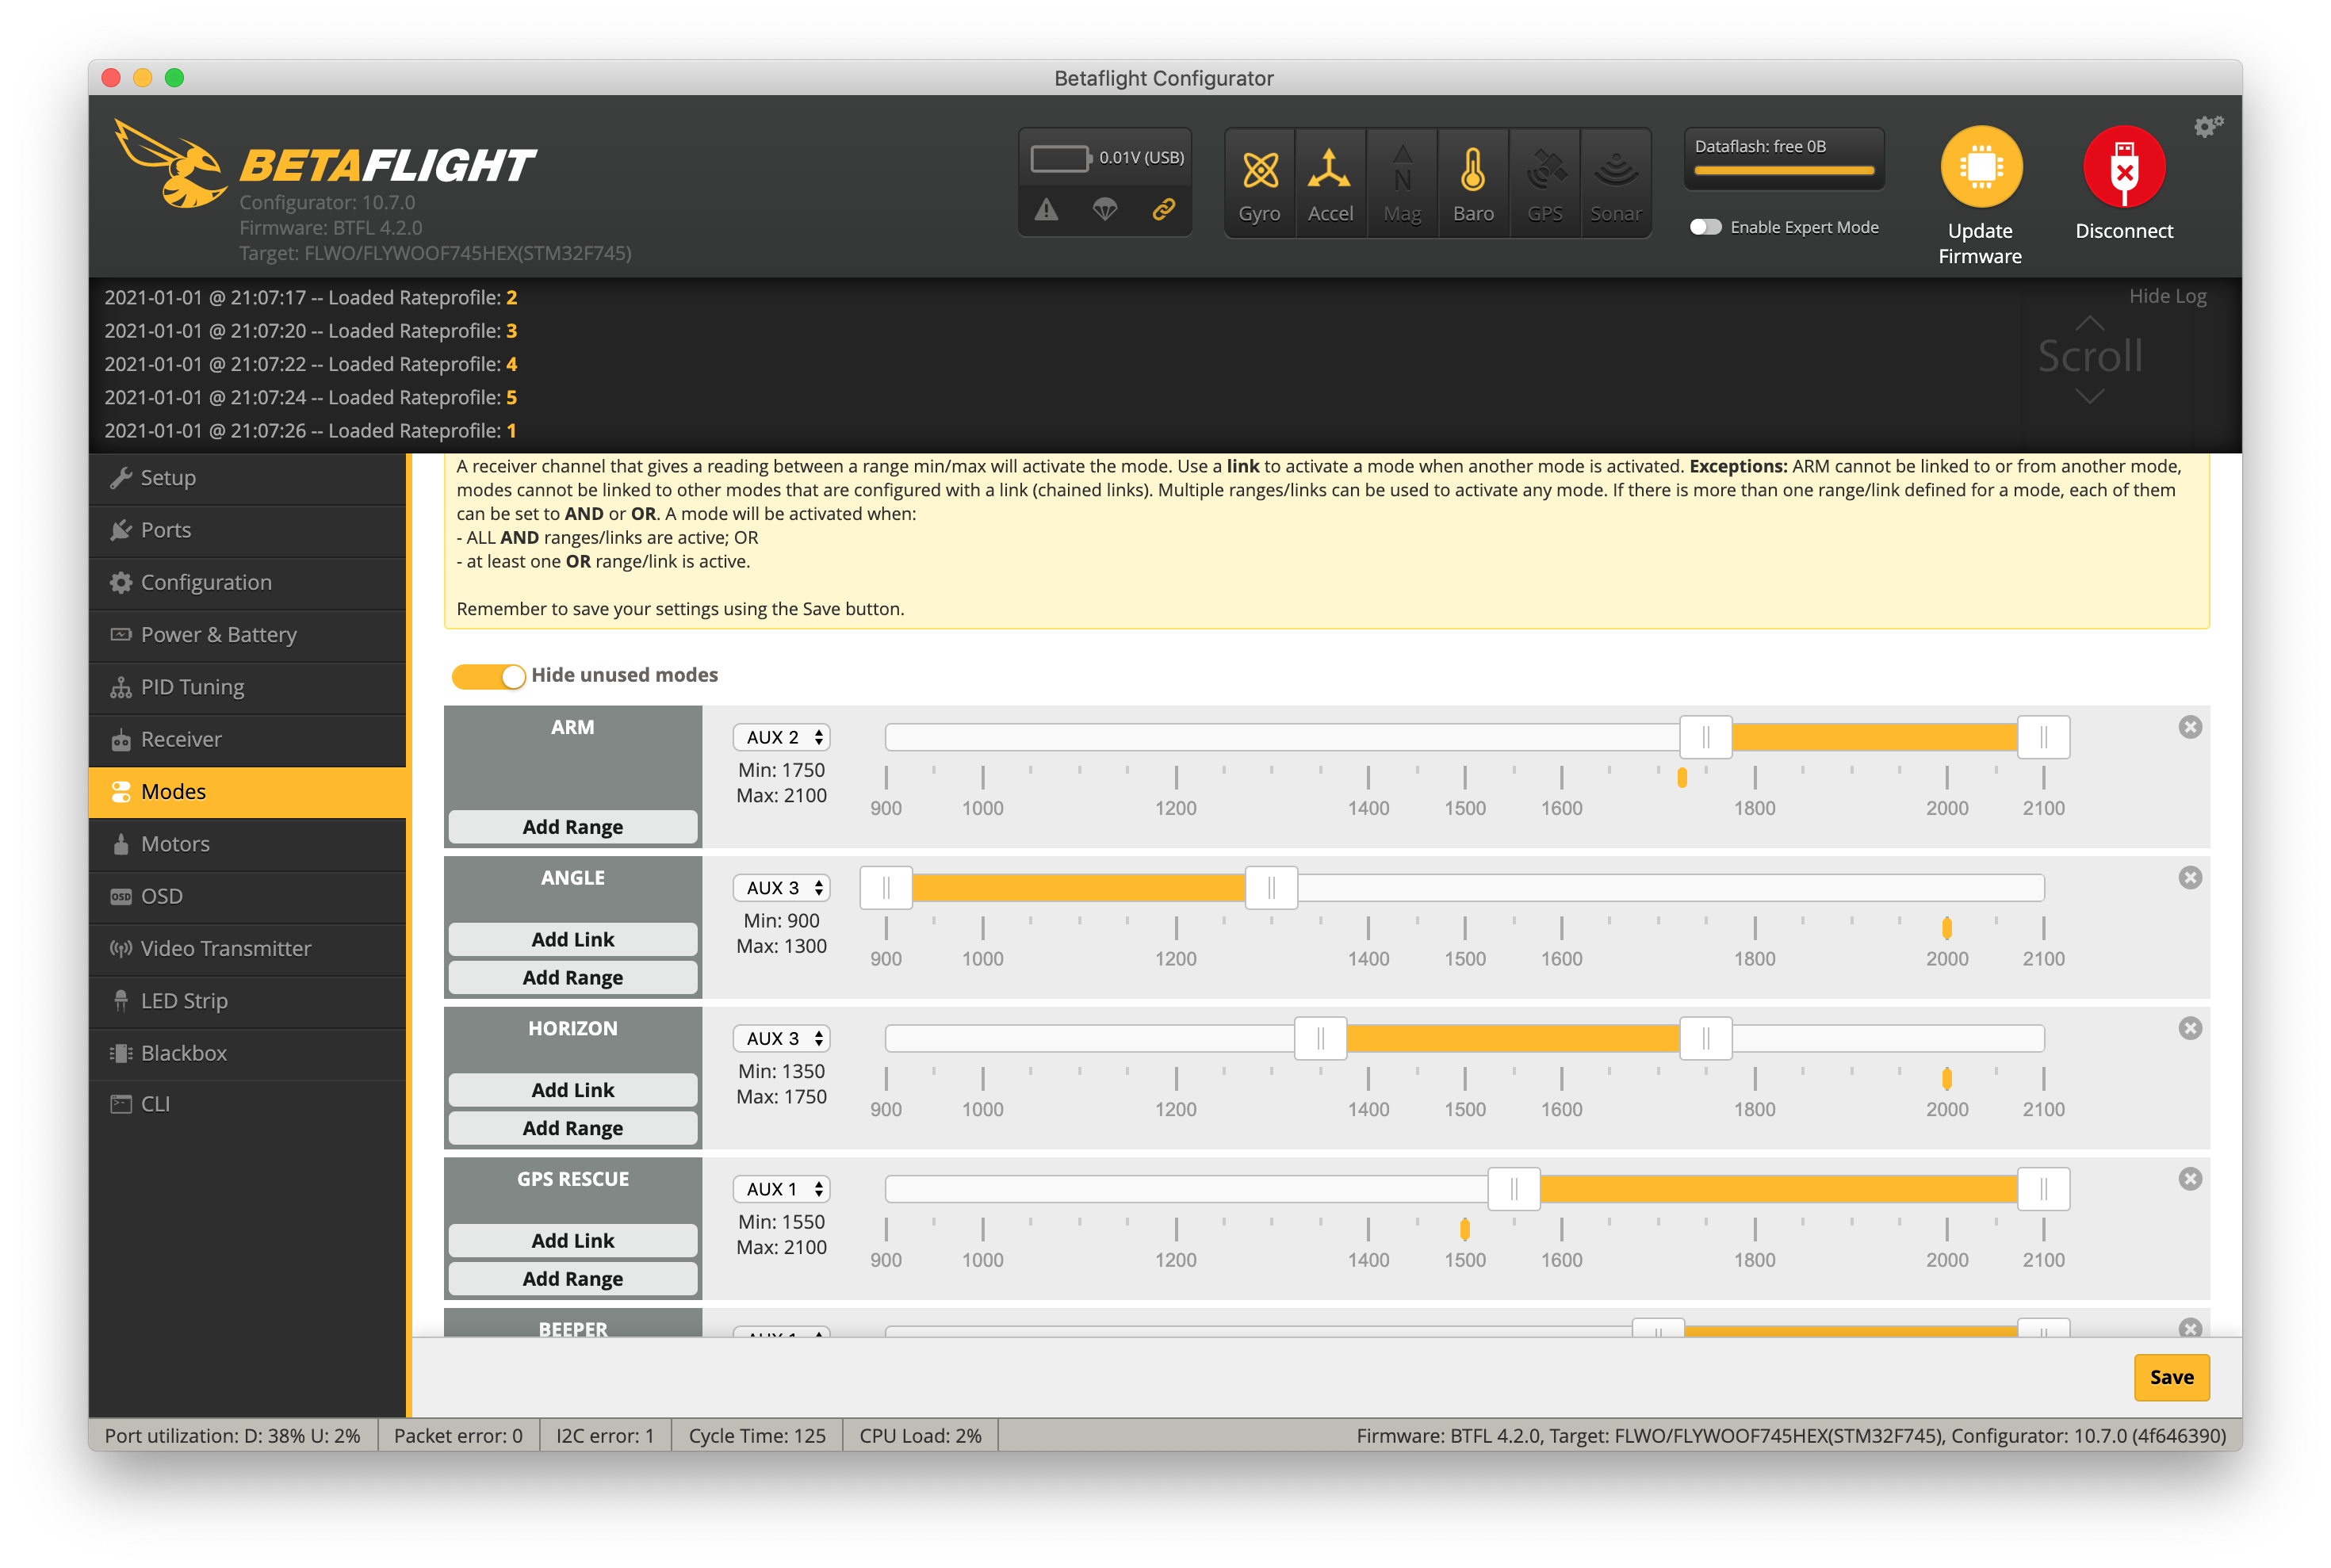Click the red Disconnect USB icon
2331x1568 pixels.
(2124, 166)
